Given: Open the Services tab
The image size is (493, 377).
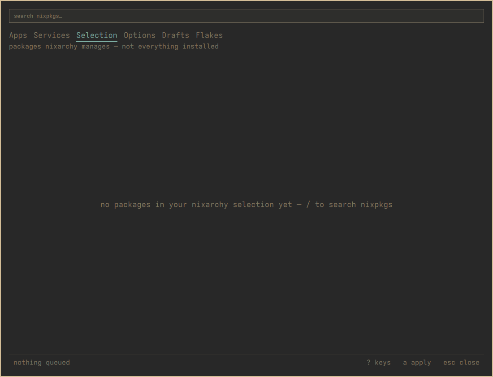Looking at the screenshot, I should pos(52,35).
